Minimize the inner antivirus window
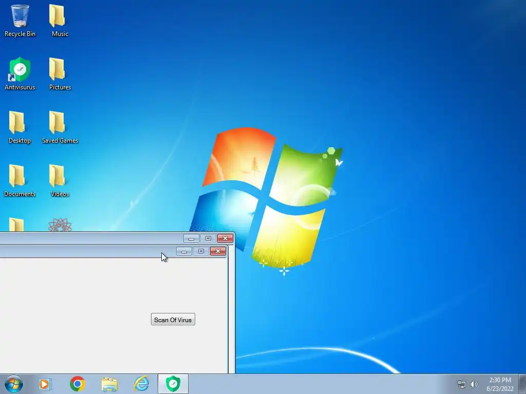The height and width of the screenshot is (394, 526). (x=184, y=251)
